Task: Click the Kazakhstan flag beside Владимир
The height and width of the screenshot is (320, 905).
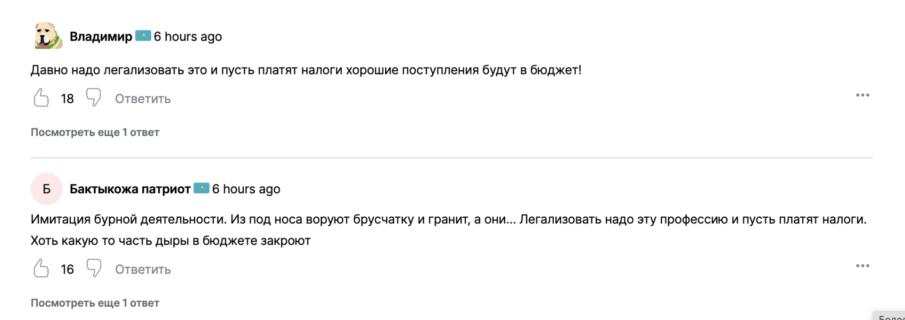Action: point(143,36)
